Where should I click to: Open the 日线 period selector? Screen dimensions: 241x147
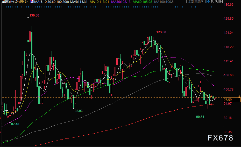coord(23,2)
